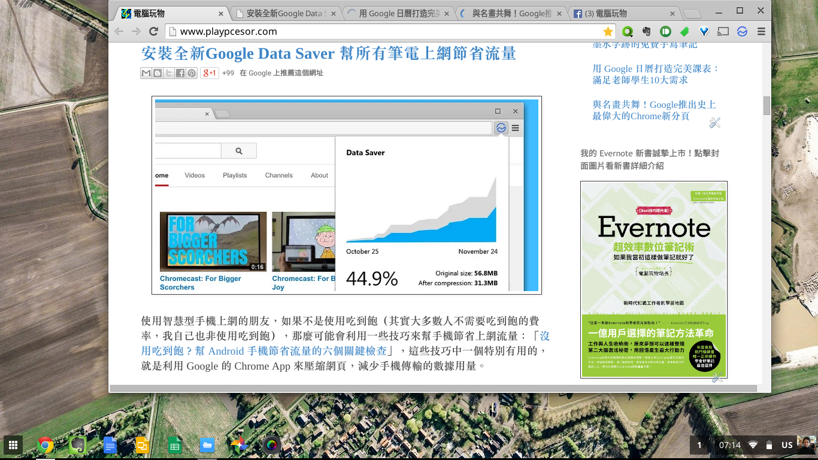Click the Evernote book cover image
The width and height of the screenshot is (818, 460).
click(x=654, y=280)
